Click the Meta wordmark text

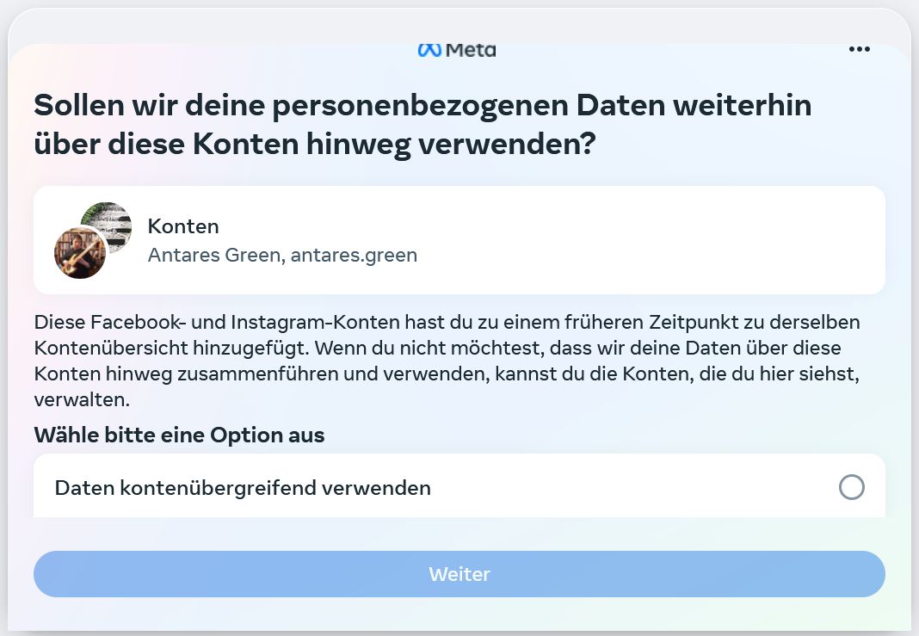(x=471, y=50)
